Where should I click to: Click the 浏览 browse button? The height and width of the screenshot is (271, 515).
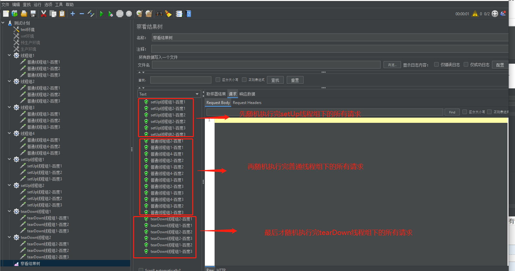[392, 65]
